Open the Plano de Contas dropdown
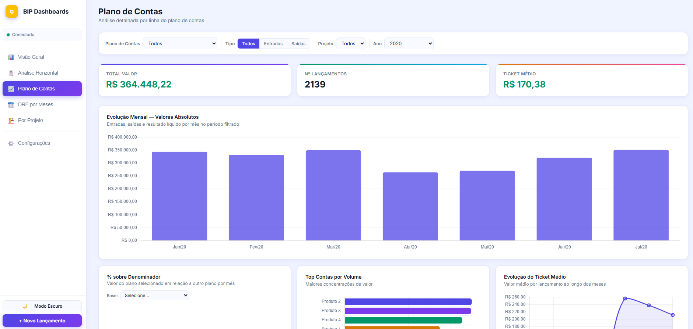 (x=180, y=43)
